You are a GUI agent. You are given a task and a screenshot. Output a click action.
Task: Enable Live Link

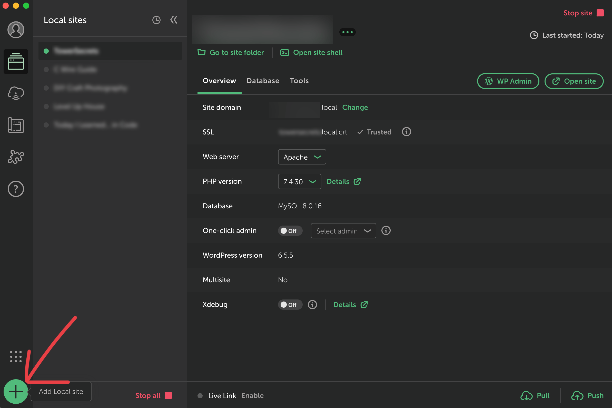(x=252, y=395)
